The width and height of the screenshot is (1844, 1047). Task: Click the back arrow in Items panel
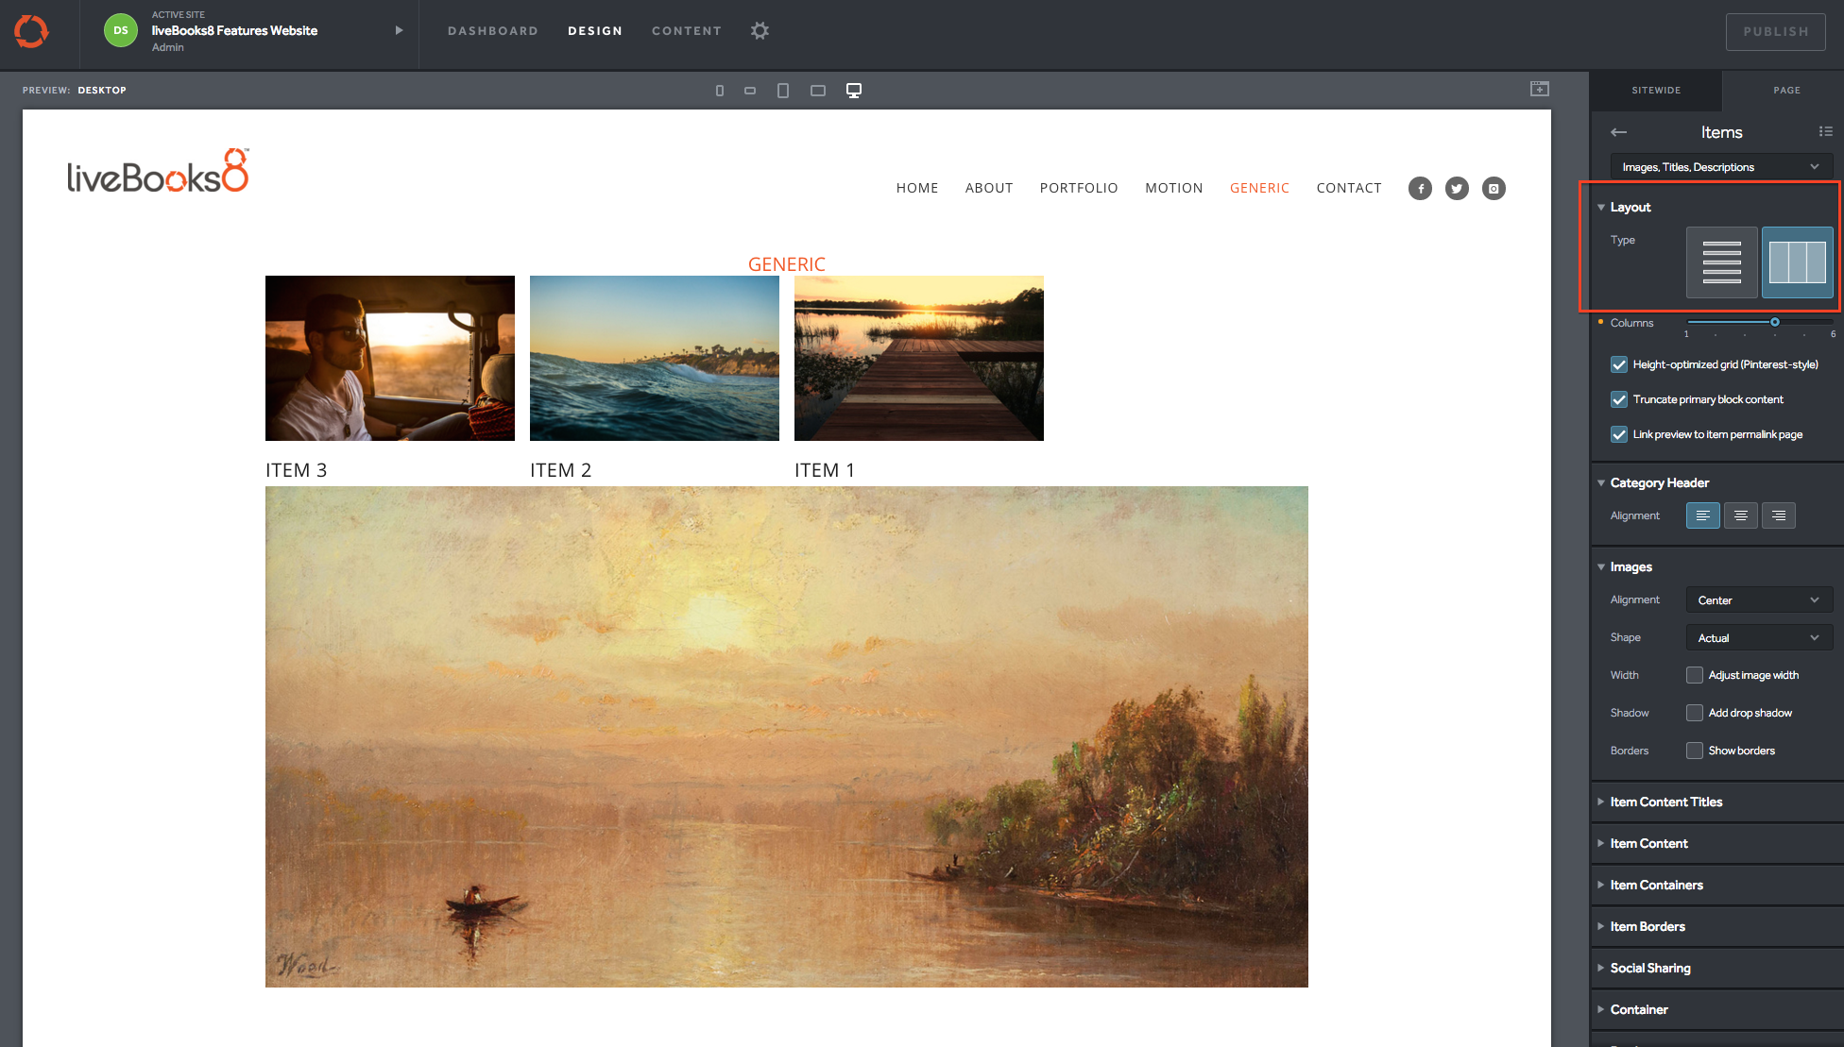click(1618, 132)
